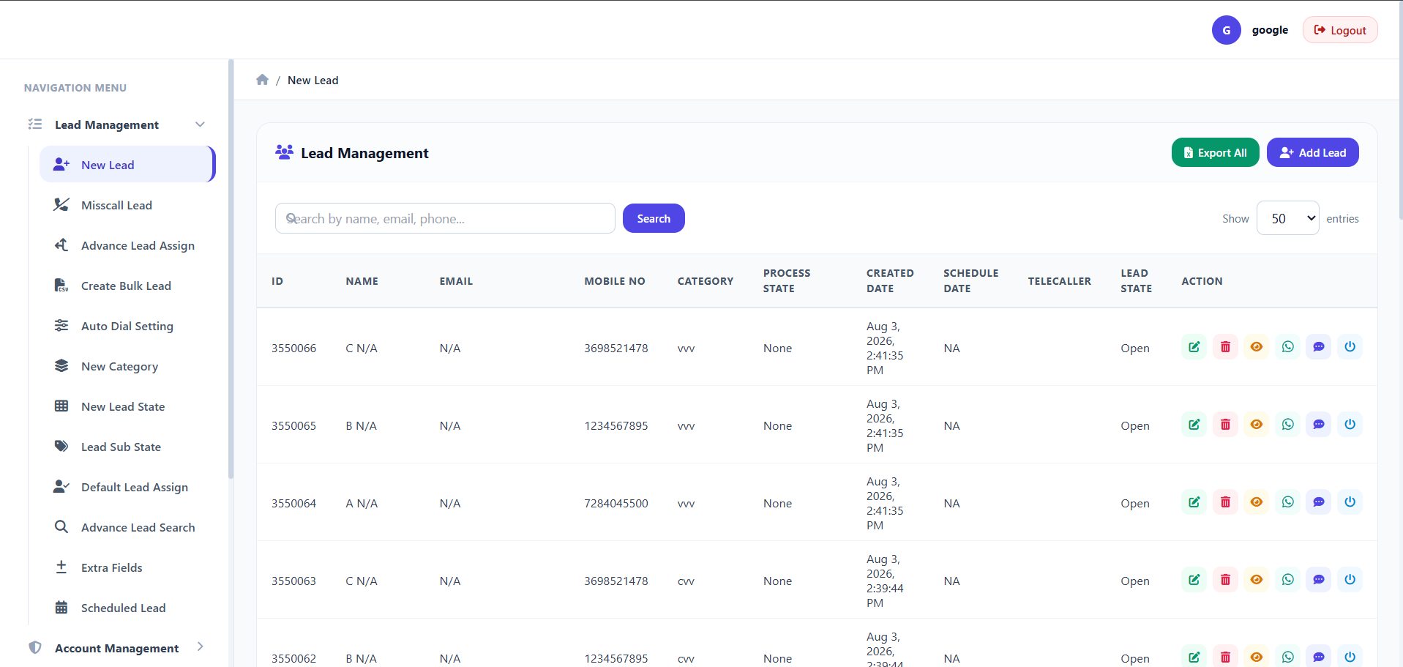Click mobile number 7284045500
Image resolution: width=1403 pixels, height=667 pixels.
pos(616,503)
